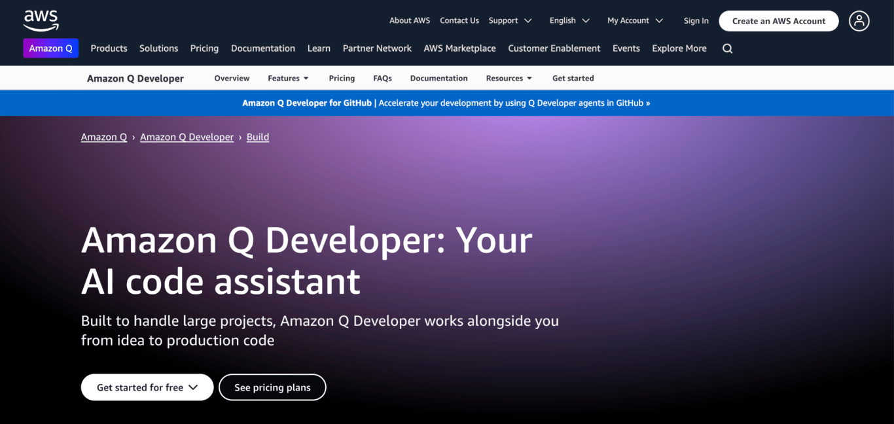Screen dimensions: 894x424
Task: Open AWS Marketplace from the navigation bar
Action: (x=459, y=48)
